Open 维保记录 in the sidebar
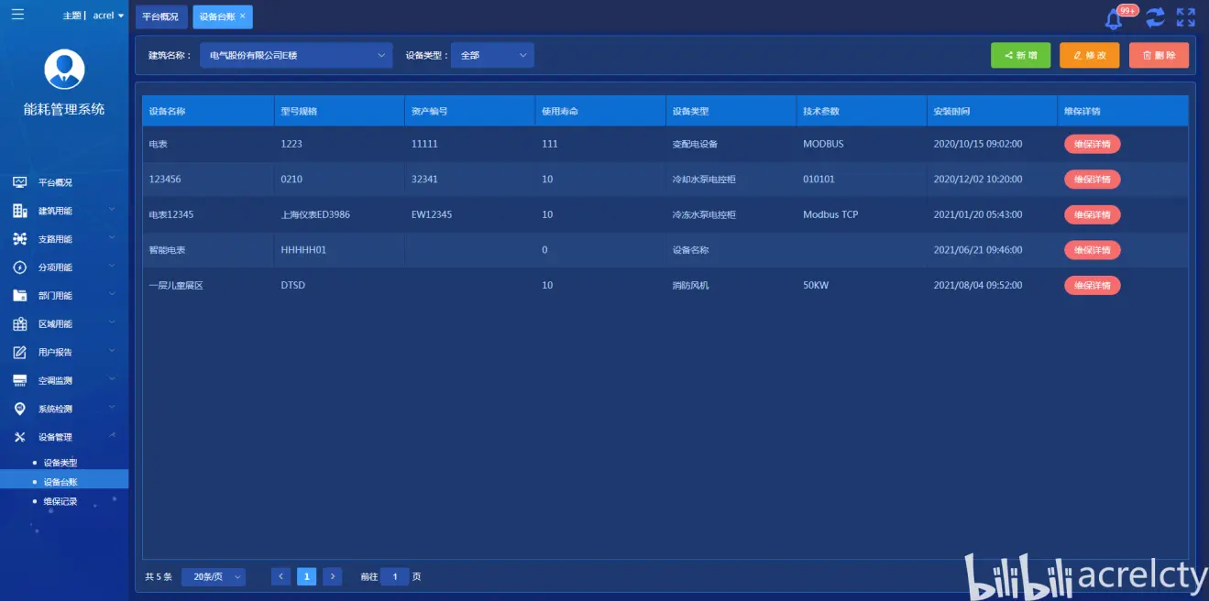The height and width of the screenshot is (601, 1209). 60,501
